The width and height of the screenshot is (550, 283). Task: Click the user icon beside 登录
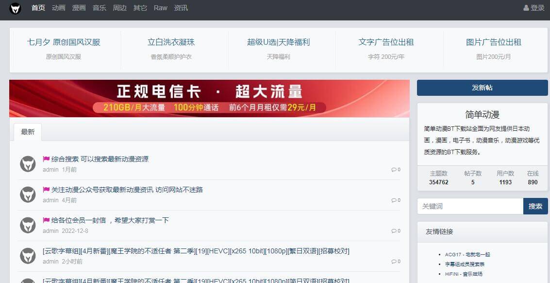point(526,8)
